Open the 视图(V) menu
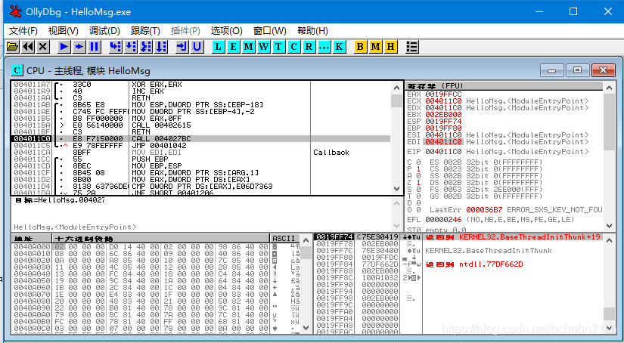Viewport: 624px width, 343px height. [x=63, y=31]
